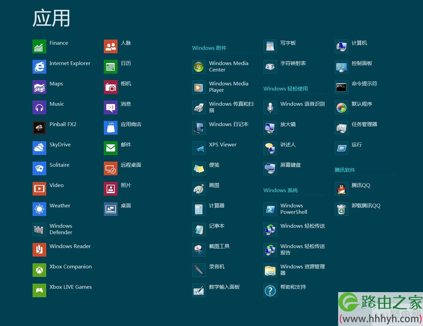Open the Finance app icon
The width and height of the screenshot is (423, 326).
[x=39, y=46]
